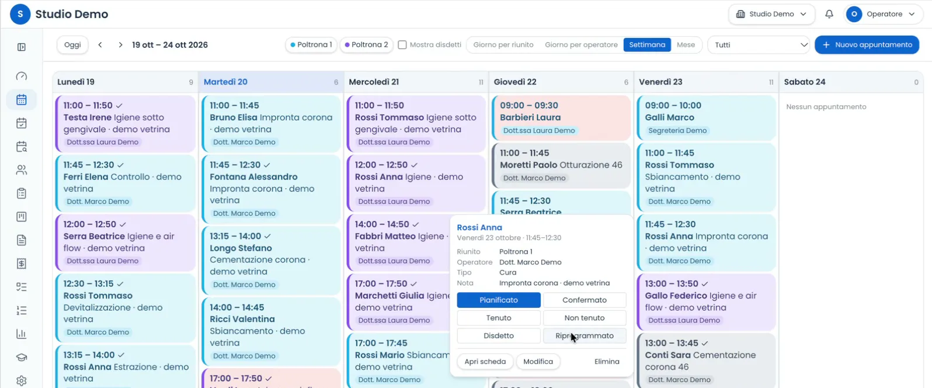Open the clipboard list sidebar icon
This screenshot has height=388, width=932.
(x=22, y=193)
